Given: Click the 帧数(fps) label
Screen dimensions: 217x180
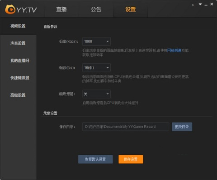Looking at the screenshot, I should click(67, 68).
